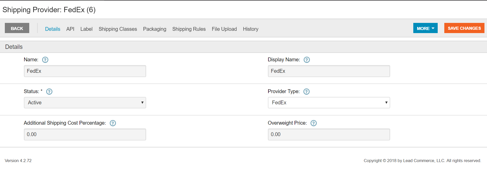Open the File Upload tab
The image size is (487, 173).
pos(224,29)
